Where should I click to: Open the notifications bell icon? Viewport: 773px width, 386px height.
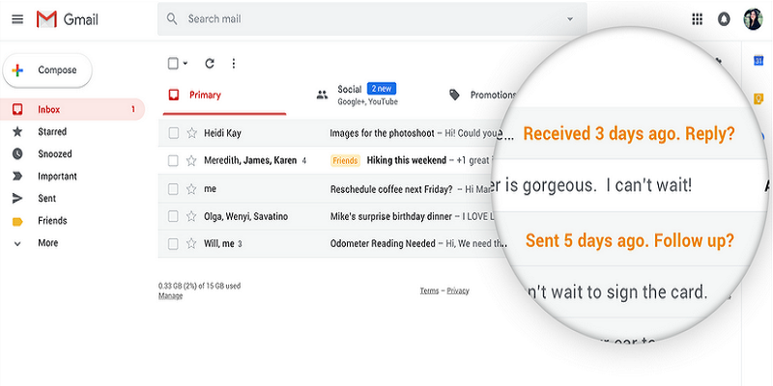725,19
